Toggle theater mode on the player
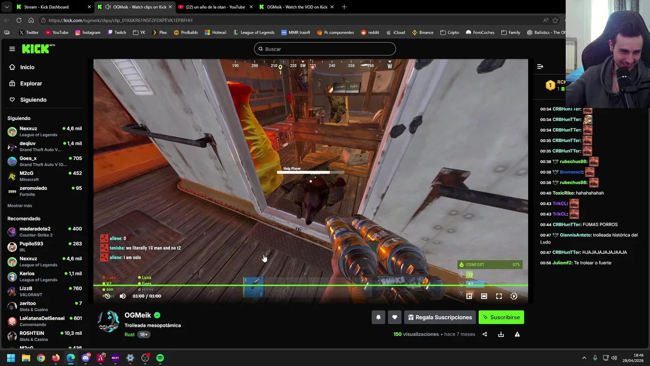This screenshot has width=650, height=366. (x=484, y=296)
